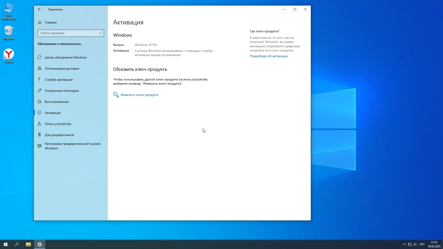Open Служба архивации section
Screen dimensions: 443x249
coord(71,80)
